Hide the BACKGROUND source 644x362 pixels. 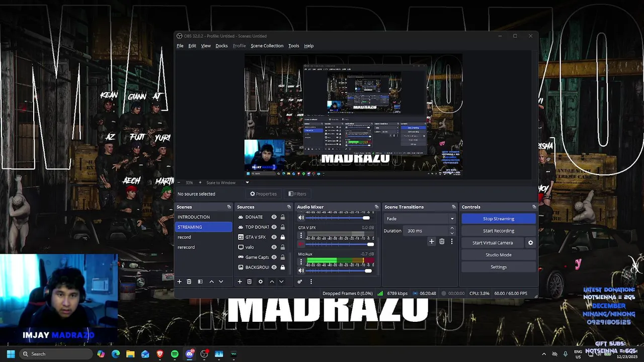coord(274,267)
